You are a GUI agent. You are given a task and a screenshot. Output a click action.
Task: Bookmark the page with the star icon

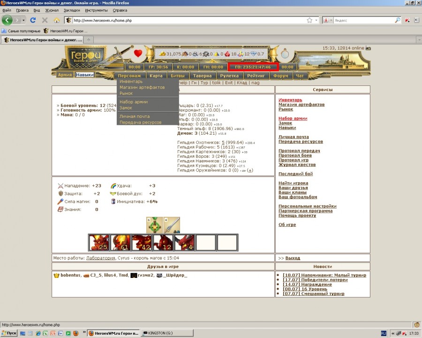309,20
